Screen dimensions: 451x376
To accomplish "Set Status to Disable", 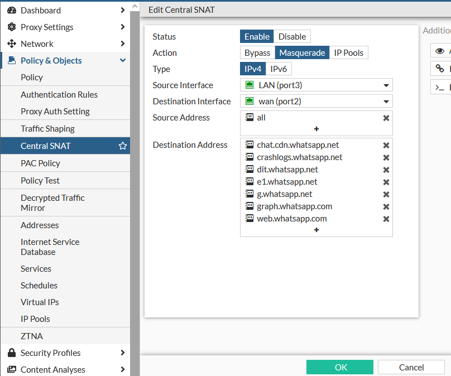I will [x=292, y=37].
